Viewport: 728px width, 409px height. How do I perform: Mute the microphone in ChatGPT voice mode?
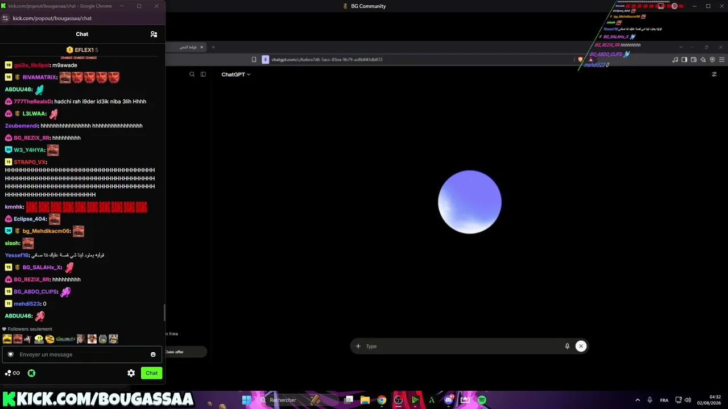[x=567, y=346]
